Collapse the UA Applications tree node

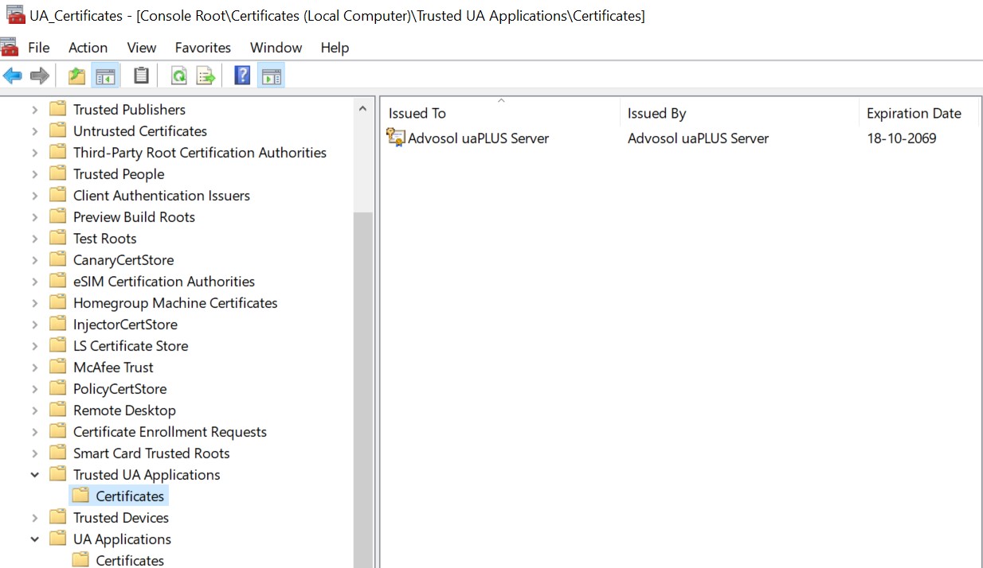(x=35, y=539)
